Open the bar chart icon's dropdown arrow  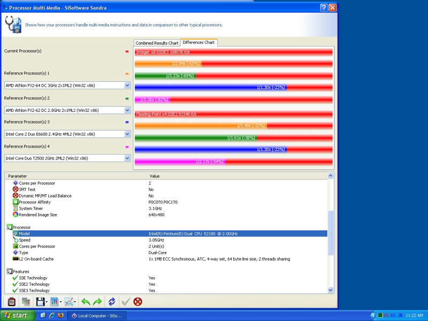[60, 302]
